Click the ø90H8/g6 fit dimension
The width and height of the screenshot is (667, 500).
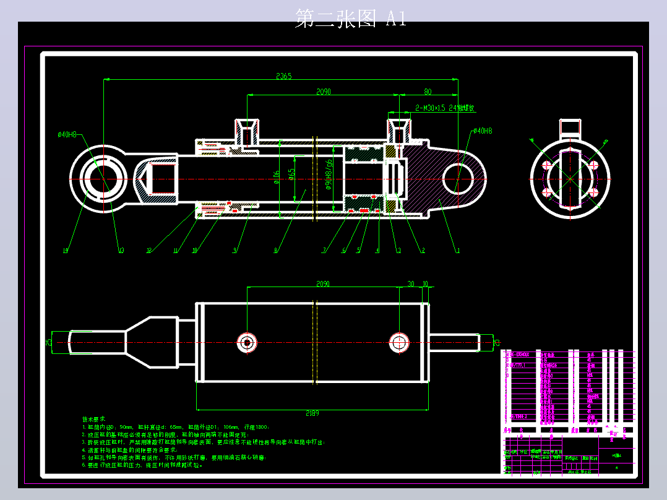[x=329, y=175]
